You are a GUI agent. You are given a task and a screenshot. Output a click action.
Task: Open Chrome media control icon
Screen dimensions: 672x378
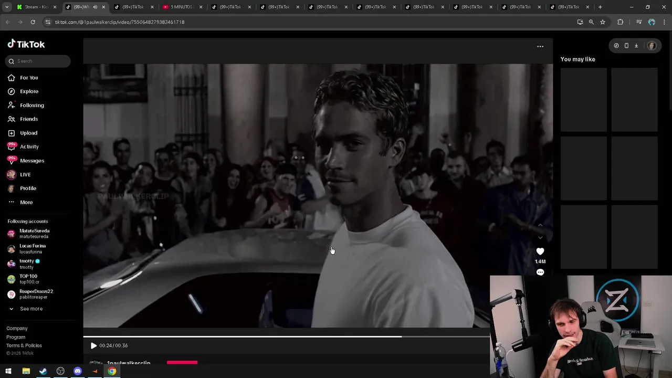click(x=639, y=22)
